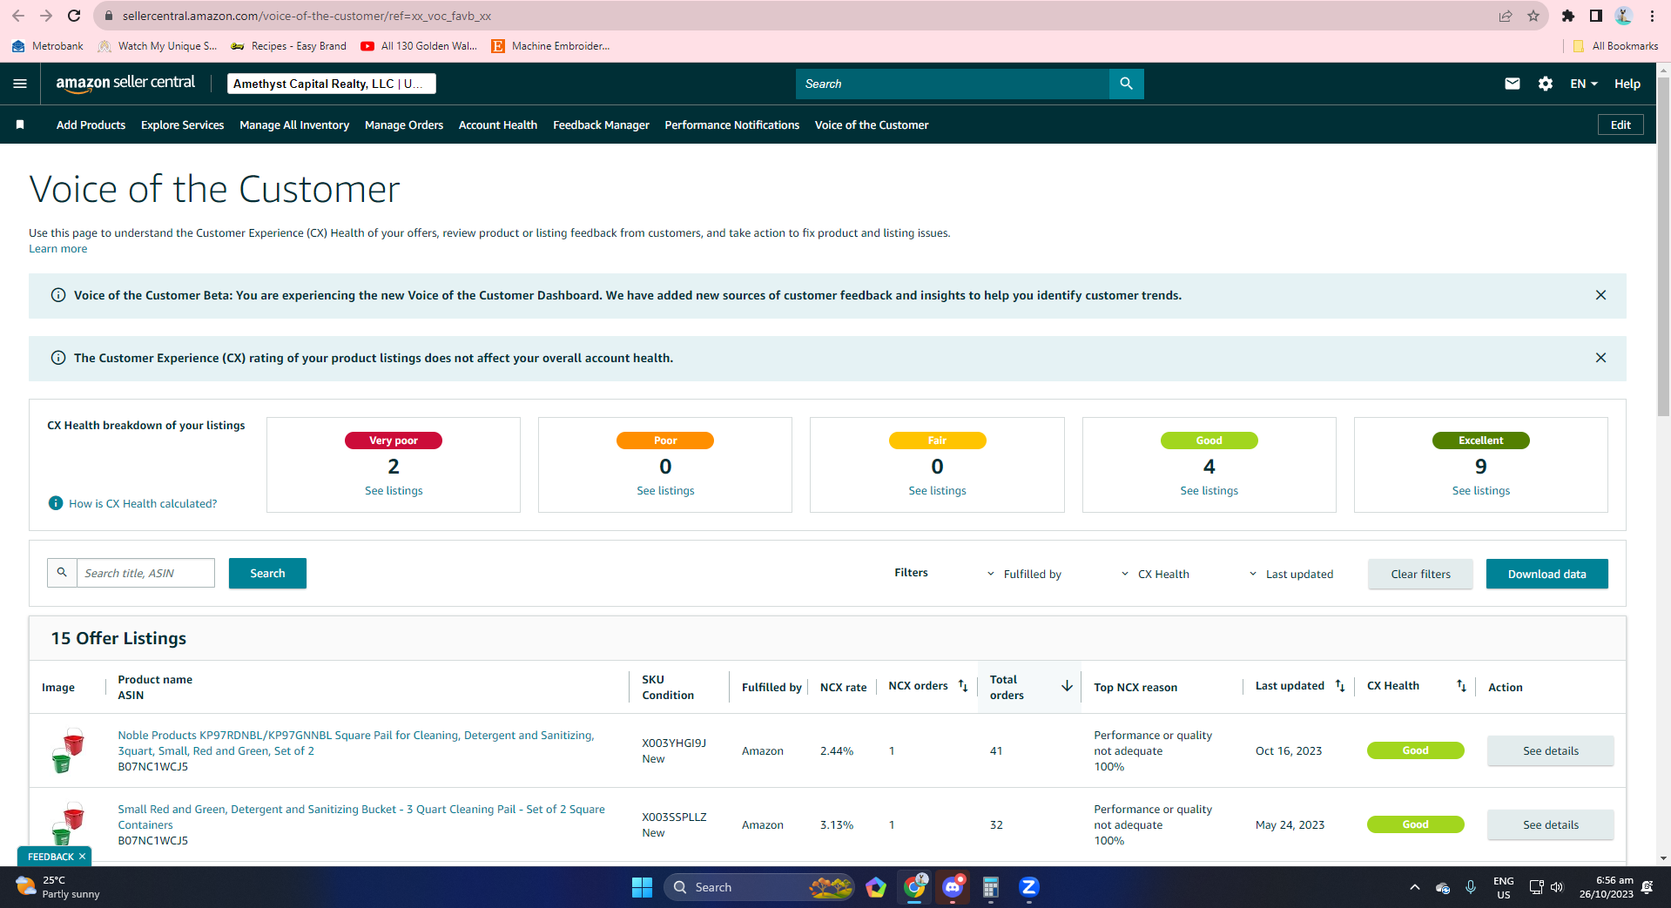
Task: Sort by Total orders descending arrow
Action: (1067, 686)
